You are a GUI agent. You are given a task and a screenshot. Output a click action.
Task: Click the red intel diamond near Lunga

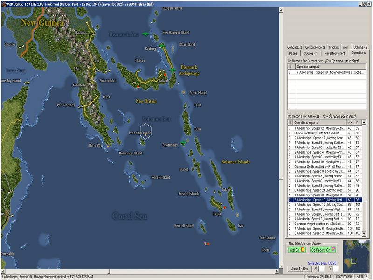(224, 208)
